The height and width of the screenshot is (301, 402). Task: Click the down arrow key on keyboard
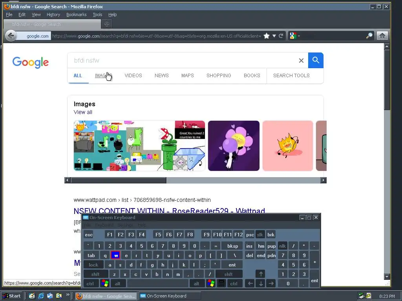(261, 283)
